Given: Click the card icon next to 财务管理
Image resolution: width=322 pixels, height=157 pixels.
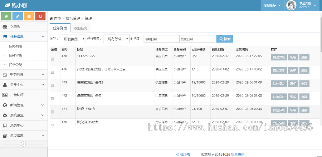Looking at the screenshot, I should click(5, 75).
